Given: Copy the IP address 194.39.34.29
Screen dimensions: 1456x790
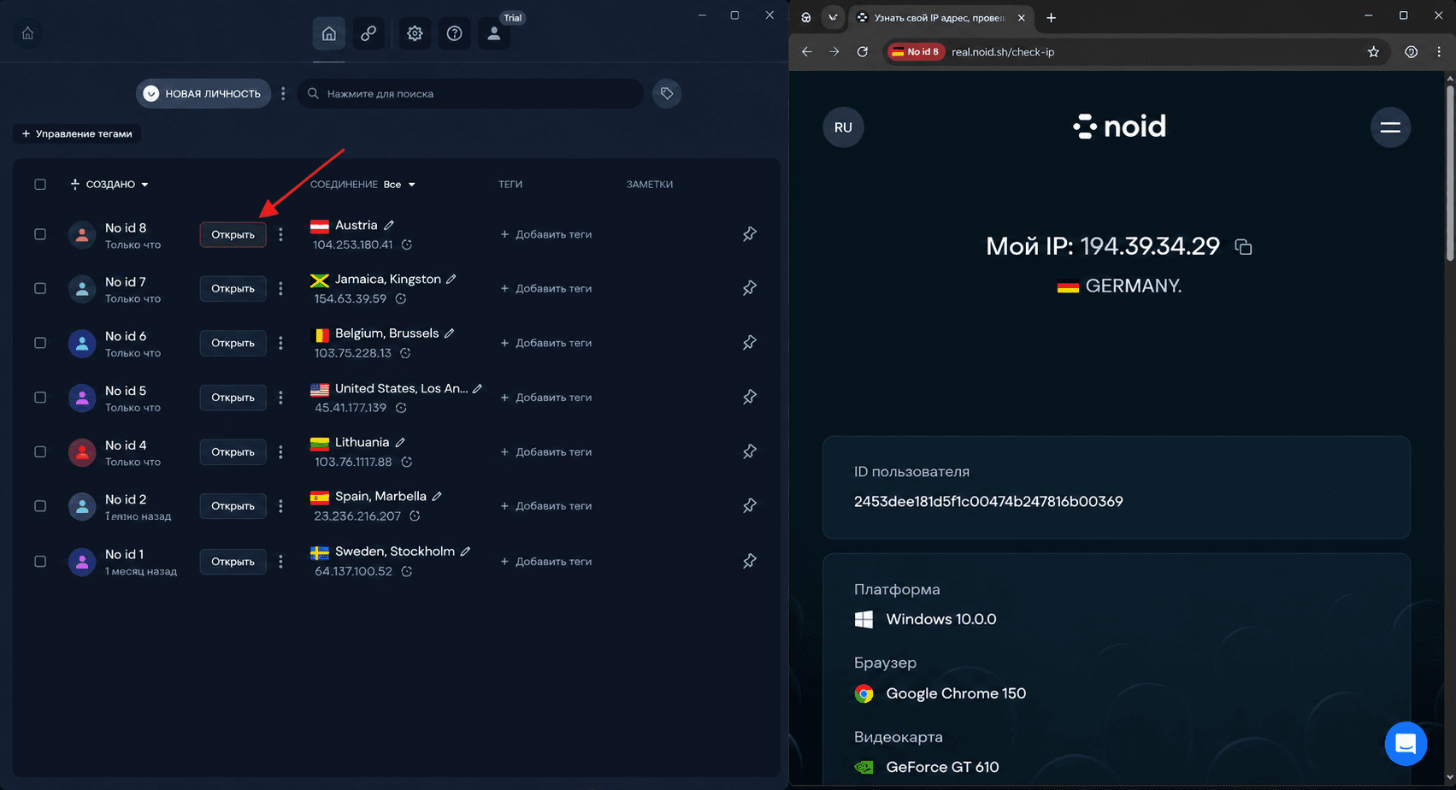Looking at the screenshot, I should [x=1243, y=247].
